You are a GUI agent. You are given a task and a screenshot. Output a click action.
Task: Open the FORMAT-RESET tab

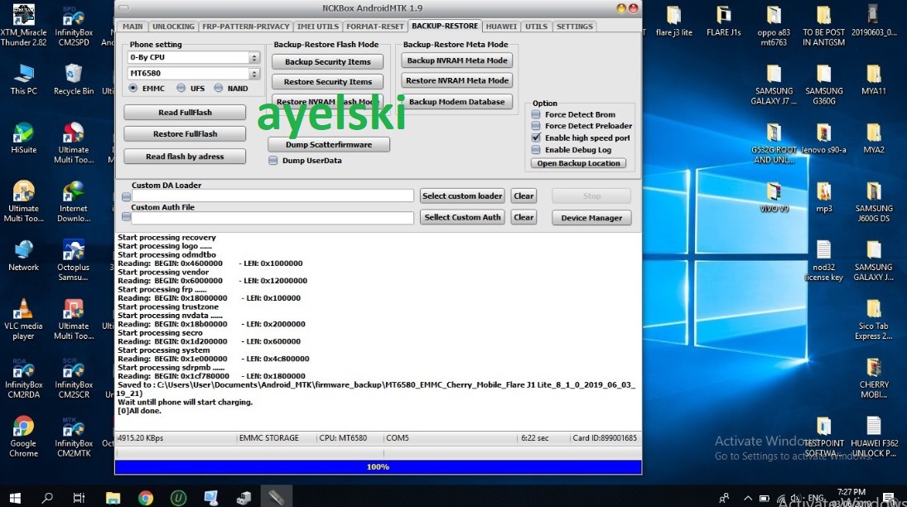pyautogui.click(x=375, y=27)
